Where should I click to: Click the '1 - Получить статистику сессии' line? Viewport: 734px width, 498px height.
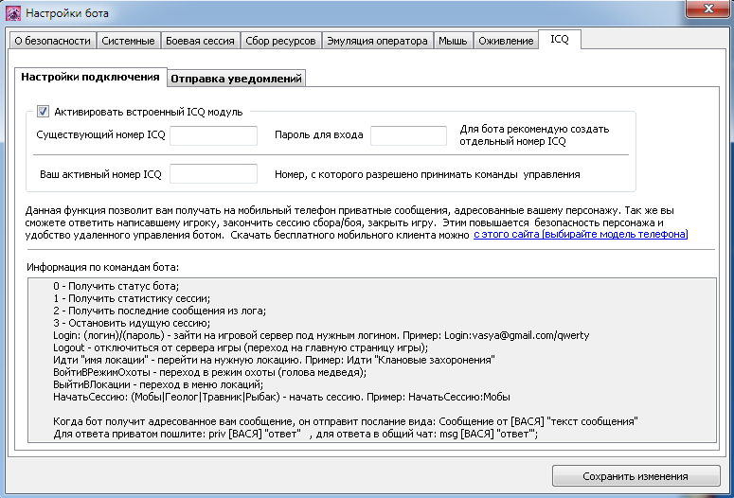[x=132, y=298]
